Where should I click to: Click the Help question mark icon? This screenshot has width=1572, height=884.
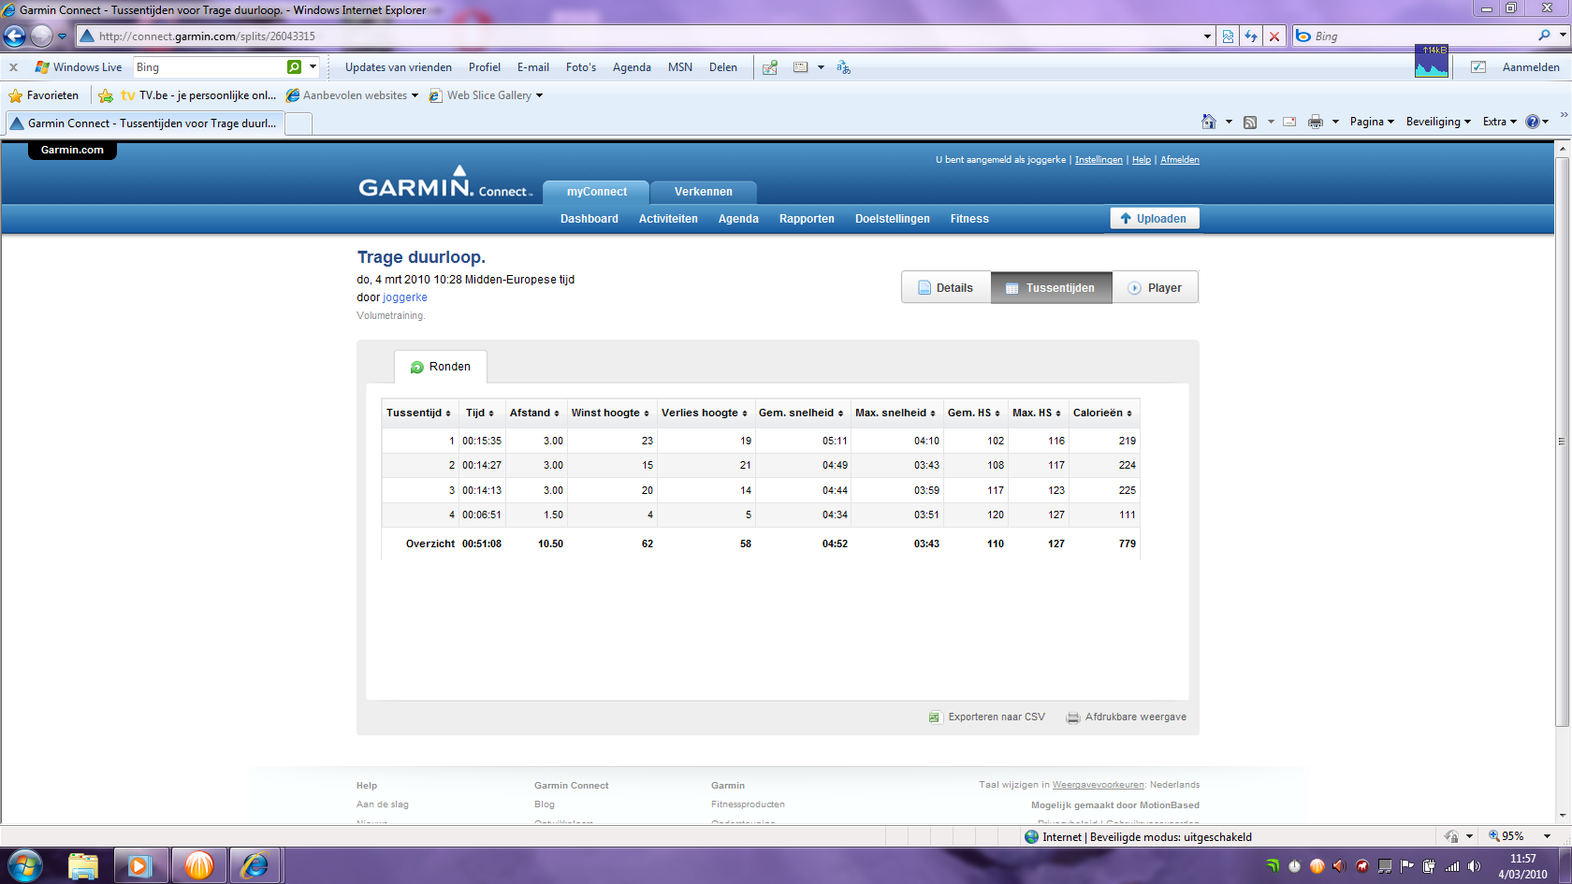click(x=1533, y=122)
